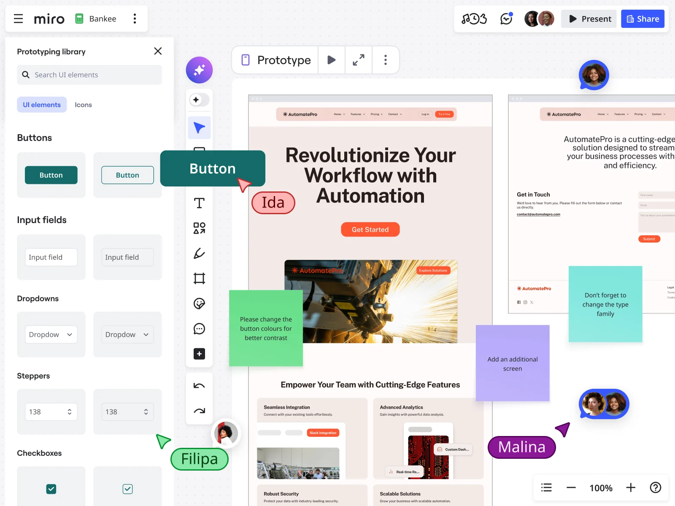Image resolution: width=675 pixels, height=506 pixels.
Task: Select the frame tool
Action: coord(199,278)
